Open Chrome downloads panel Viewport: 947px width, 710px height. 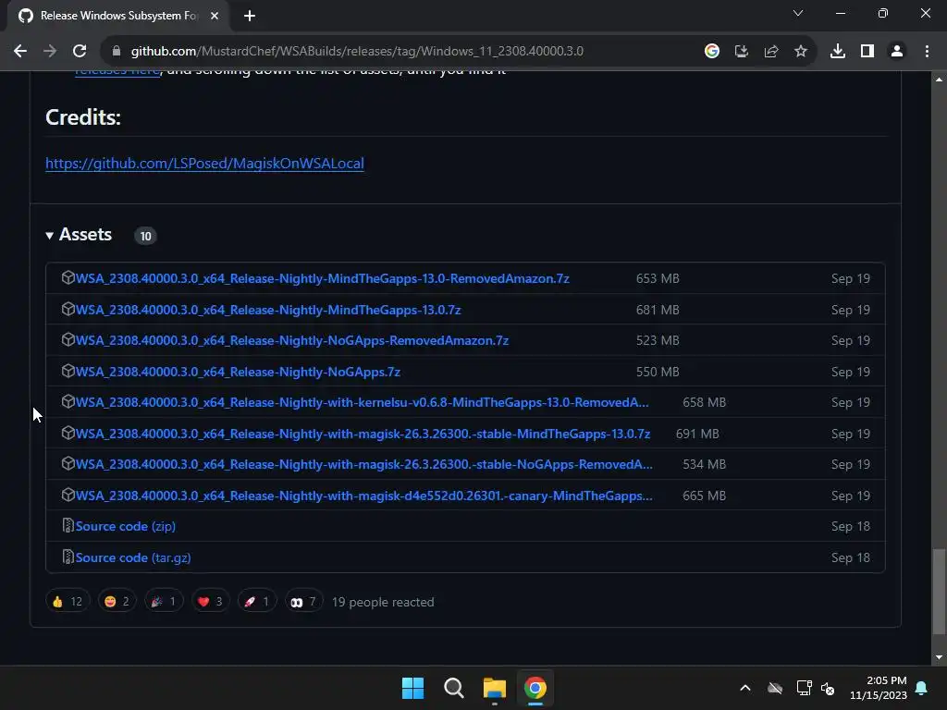838,52
